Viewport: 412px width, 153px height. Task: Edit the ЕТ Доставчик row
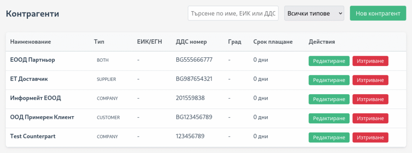[x=329, y=80]
